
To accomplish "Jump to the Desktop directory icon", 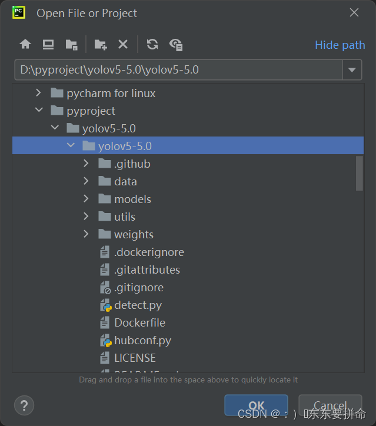I will pyautogui.click(x=48, y=44).
